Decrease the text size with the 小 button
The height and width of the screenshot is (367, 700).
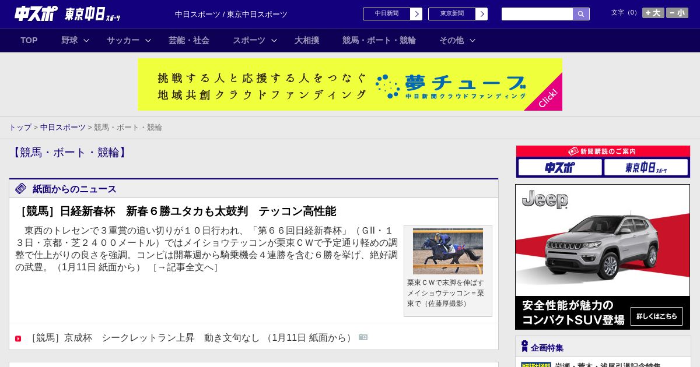click(x=677, y=13)
